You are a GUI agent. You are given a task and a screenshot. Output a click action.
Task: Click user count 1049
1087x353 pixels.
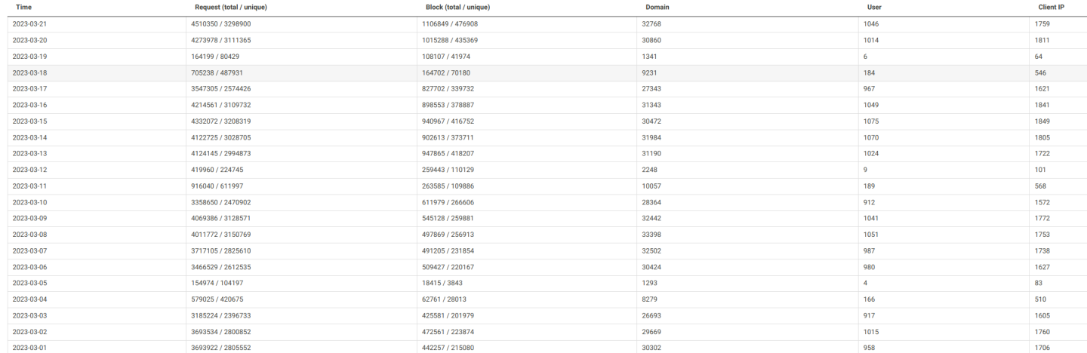tap(873, 105)
